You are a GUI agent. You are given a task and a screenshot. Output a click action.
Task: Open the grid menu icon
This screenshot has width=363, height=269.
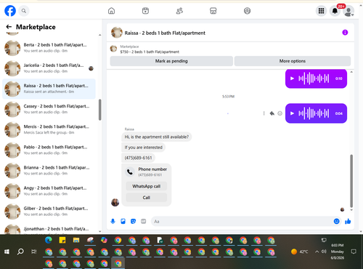(321, 11)
